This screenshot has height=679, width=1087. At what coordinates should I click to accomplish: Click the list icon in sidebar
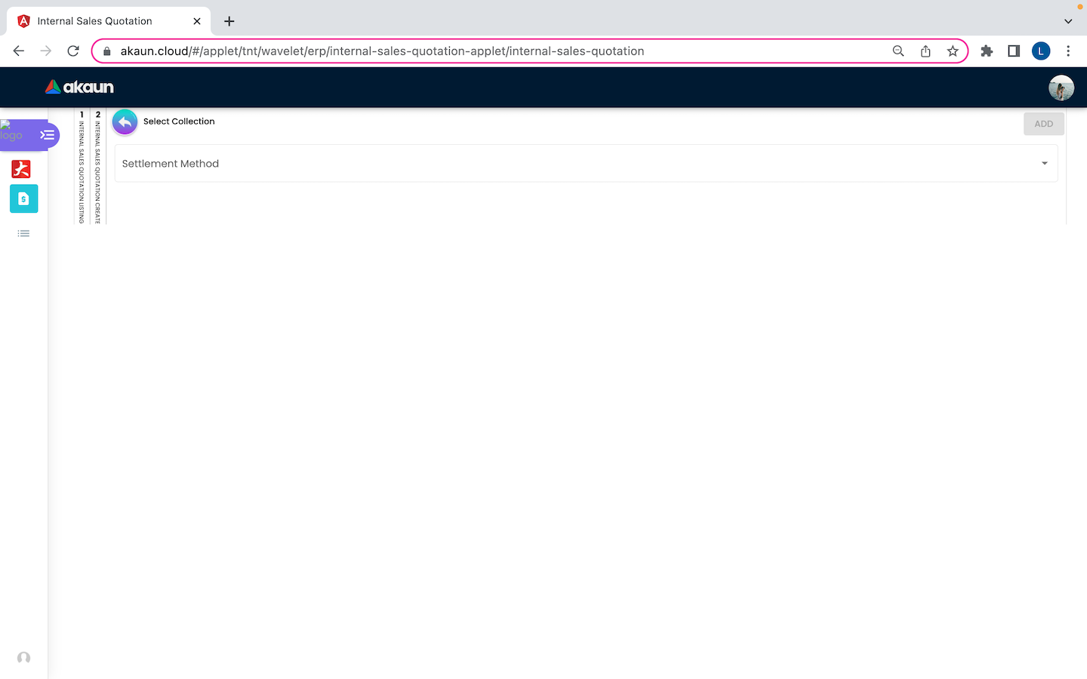23,234
